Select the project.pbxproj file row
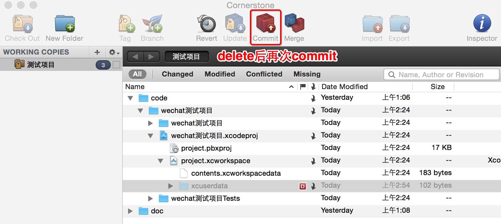Viewport: 501px width, 224px height. pyautogui.click(x=206, y=148)
